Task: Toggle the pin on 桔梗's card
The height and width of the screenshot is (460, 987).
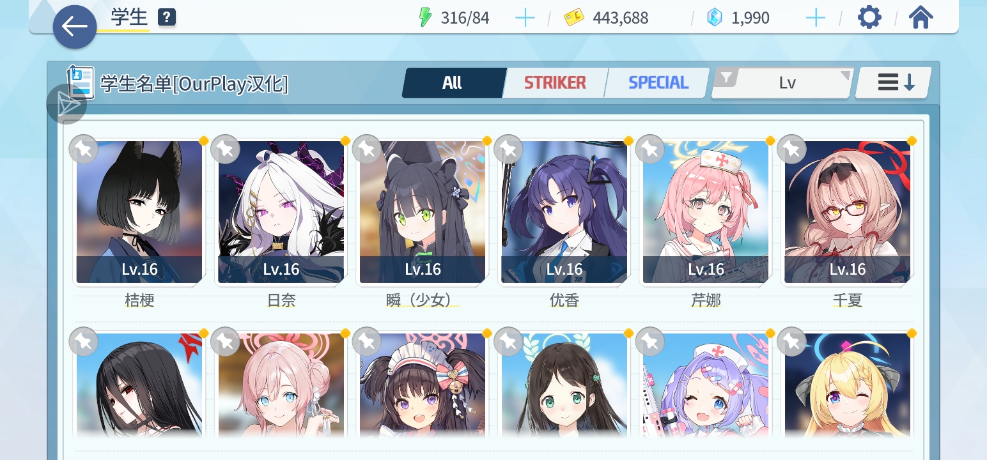Action: coord(84,149)
